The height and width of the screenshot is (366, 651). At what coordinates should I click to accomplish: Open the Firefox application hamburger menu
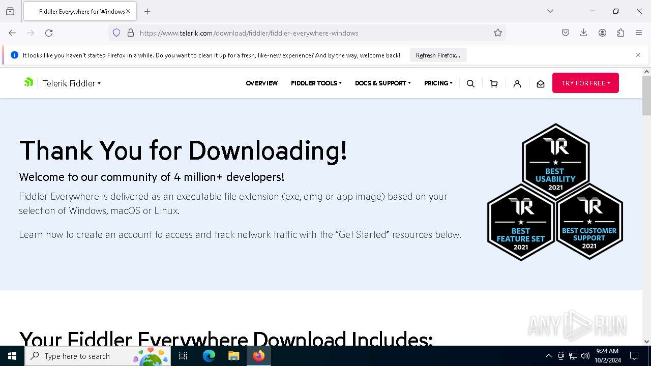click(639, 33)
